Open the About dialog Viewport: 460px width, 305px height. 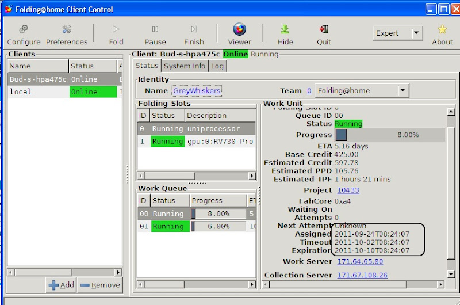442,35
